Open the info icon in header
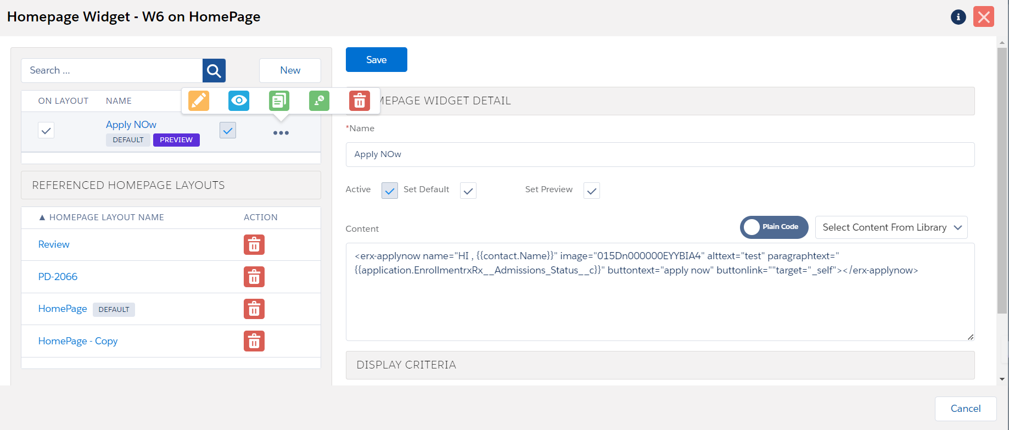 958,17
